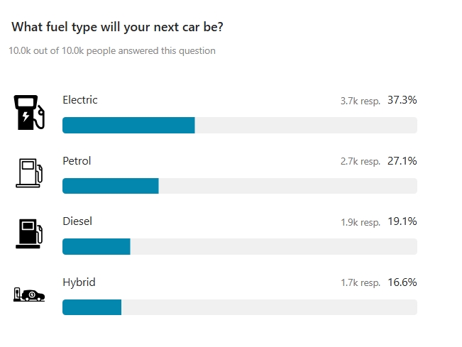Click the petrol pump outline icon
Screen dimensions: 462x347
(29, 173)
